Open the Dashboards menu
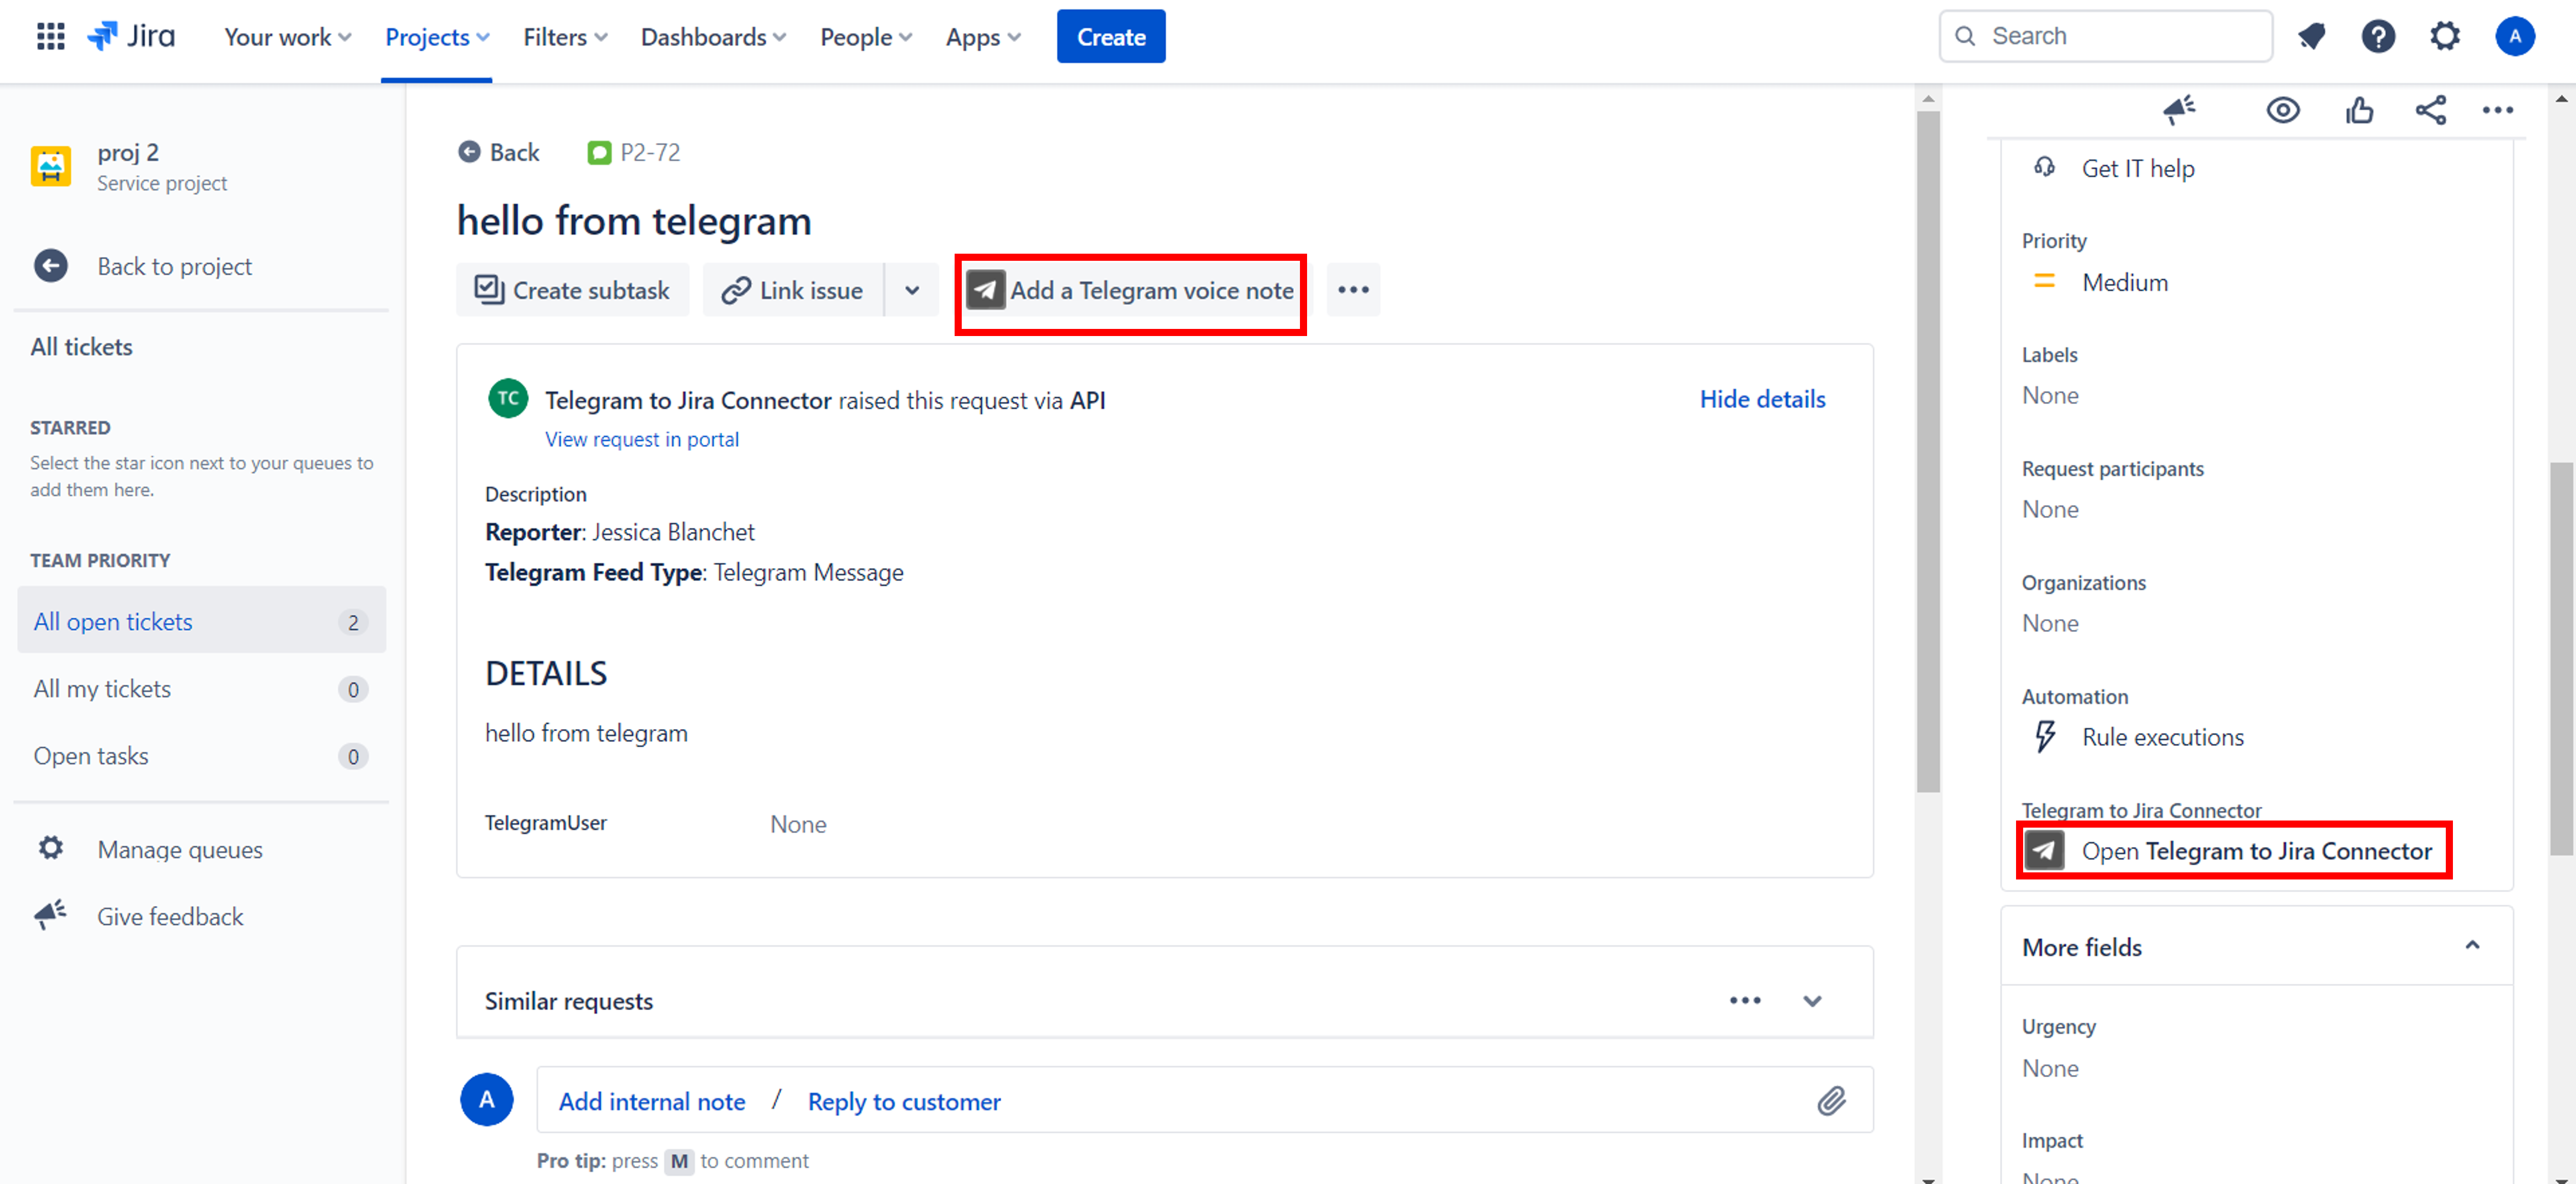The image size is (2576, 1184). click(712, 37)
